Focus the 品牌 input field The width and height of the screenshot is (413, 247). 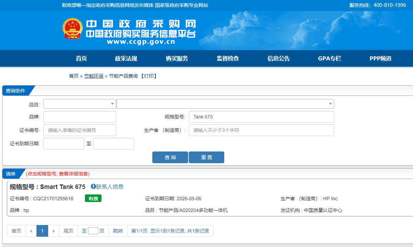point(80,117)
